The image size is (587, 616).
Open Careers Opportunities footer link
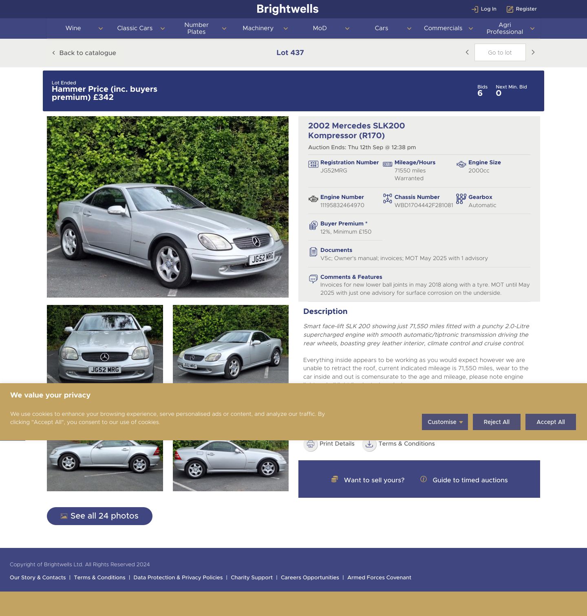(310, 578)
